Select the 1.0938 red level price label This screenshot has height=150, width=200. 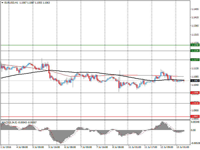[x=195, y=103]
